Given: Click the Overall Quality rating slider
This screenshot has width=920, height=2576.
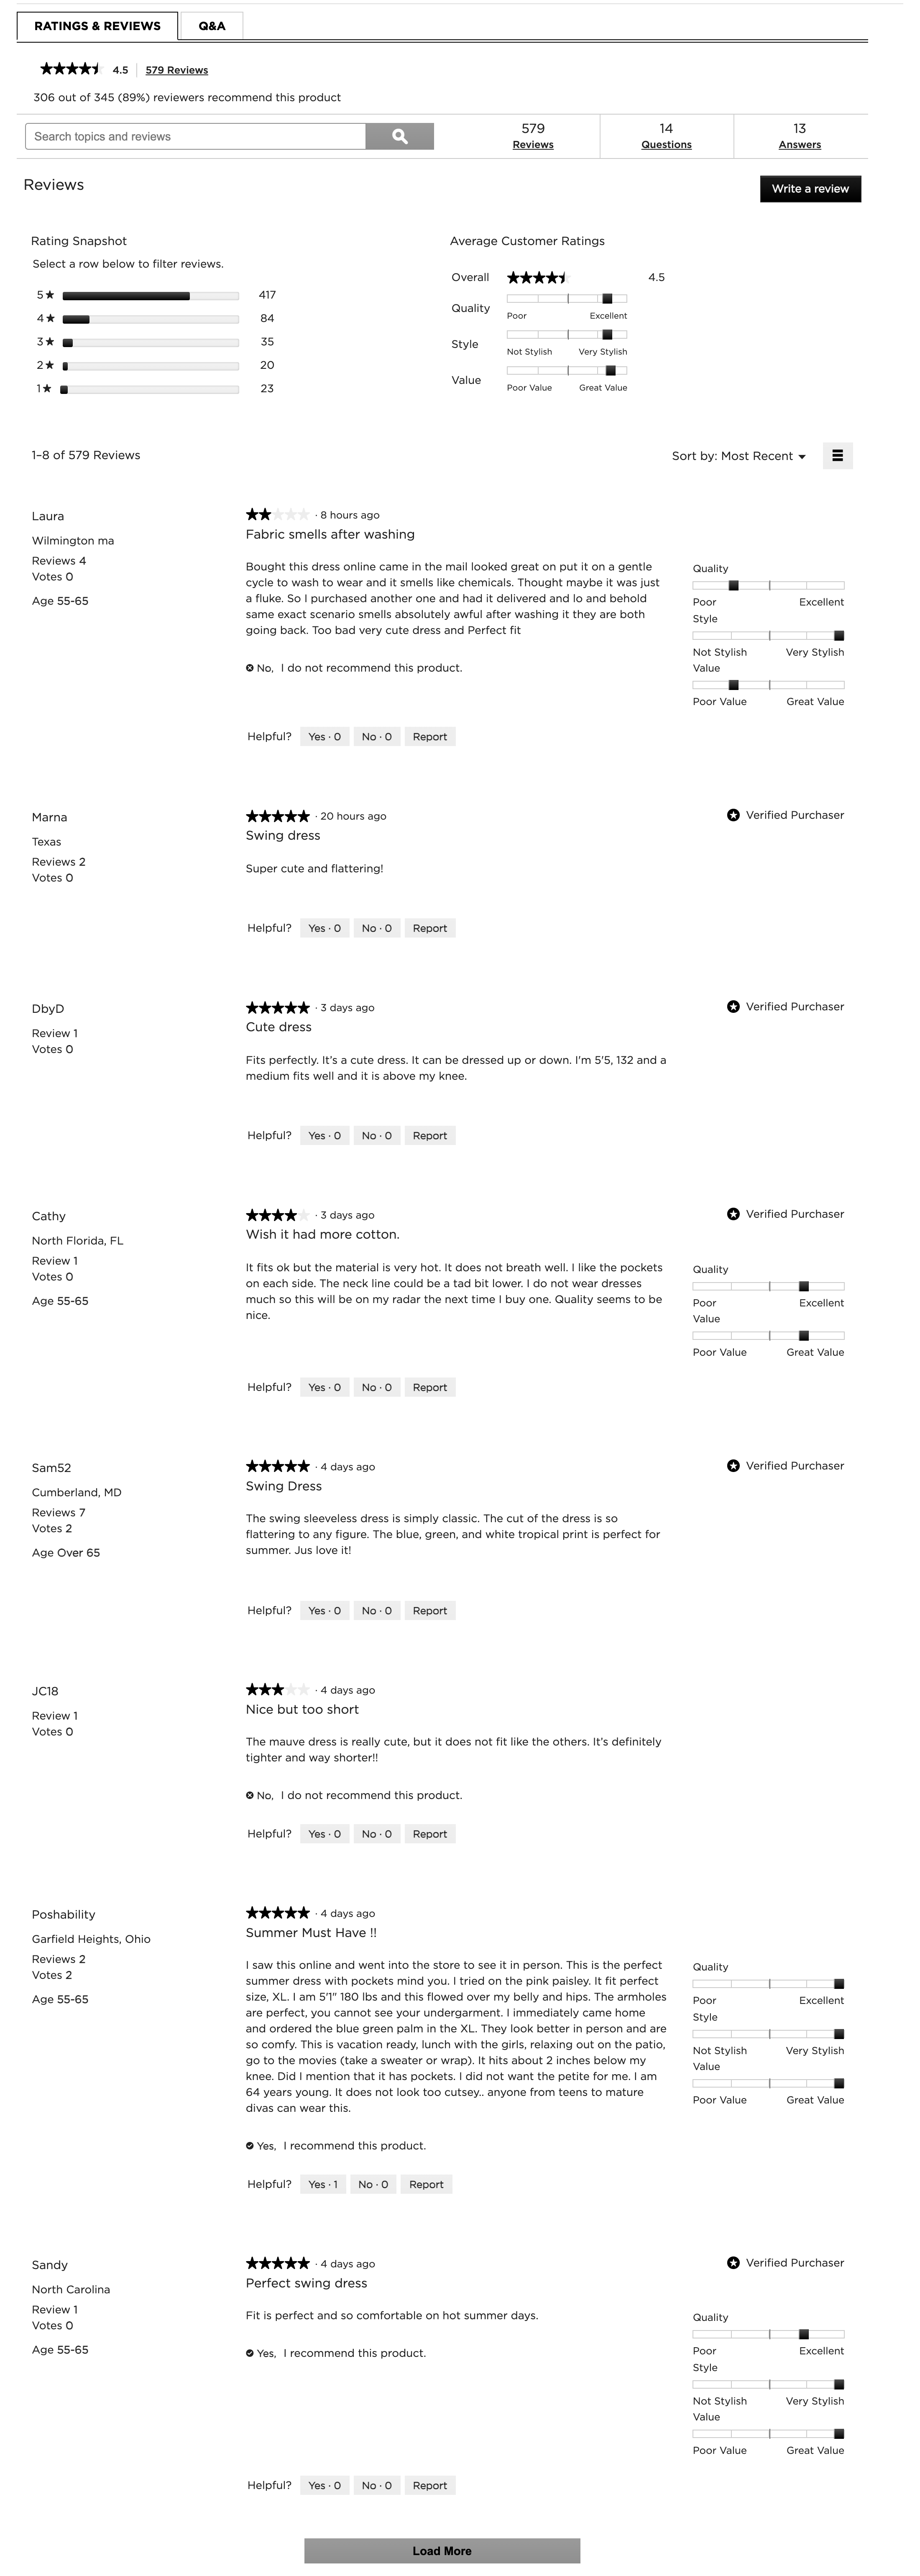Looking at the screenshot, I should tap(566, 299).
